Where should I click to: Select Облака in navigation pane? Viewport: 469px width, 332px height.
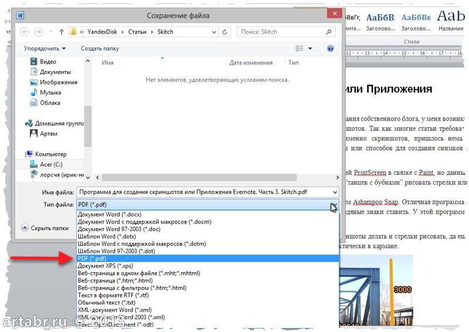tap(50, 103)
